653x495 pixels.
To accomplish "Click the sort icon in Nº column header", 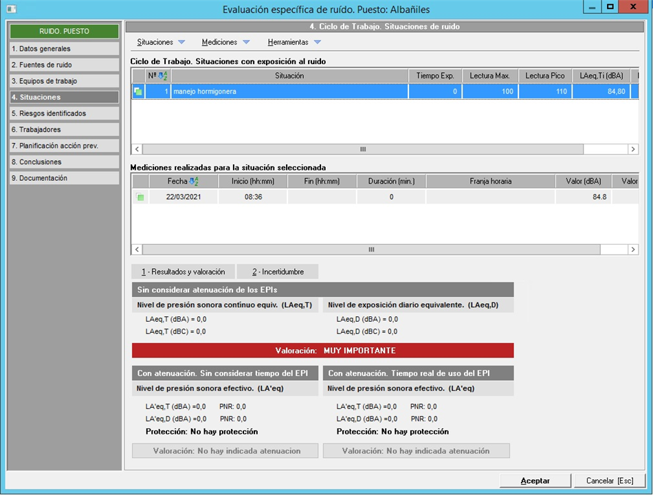I will [164, 76].
